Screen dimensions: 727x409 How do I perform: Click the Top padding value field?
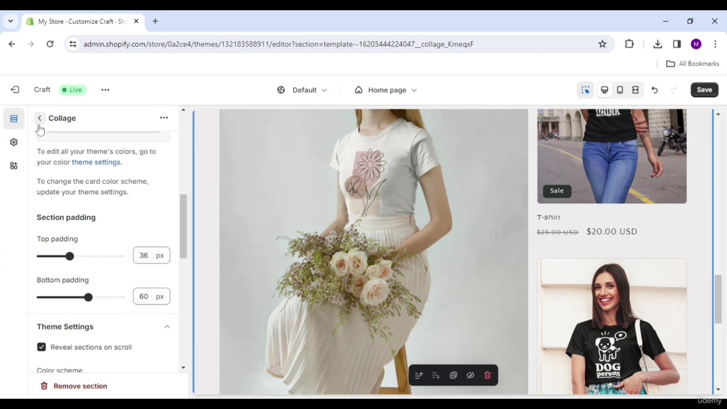click(x=151, y=256)
